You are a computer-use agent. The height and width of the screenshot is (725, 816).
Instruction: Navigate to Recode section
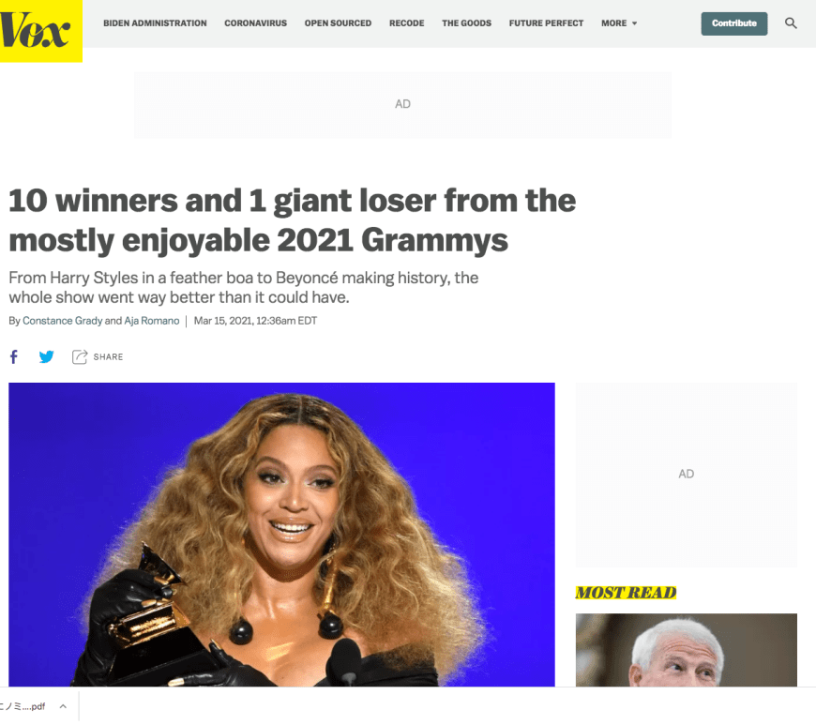406,23
